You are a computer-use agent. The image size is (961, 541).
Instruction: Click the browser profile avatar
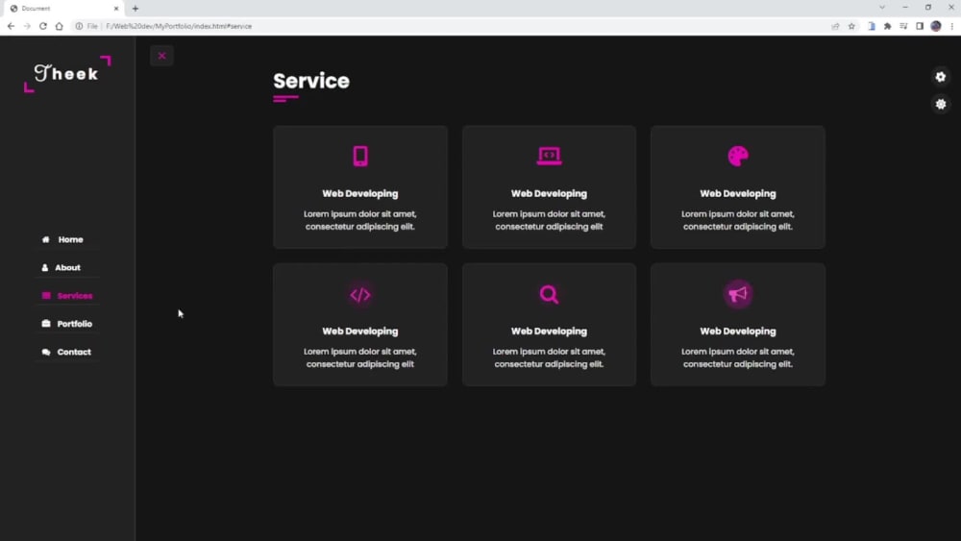coord(936,26)
